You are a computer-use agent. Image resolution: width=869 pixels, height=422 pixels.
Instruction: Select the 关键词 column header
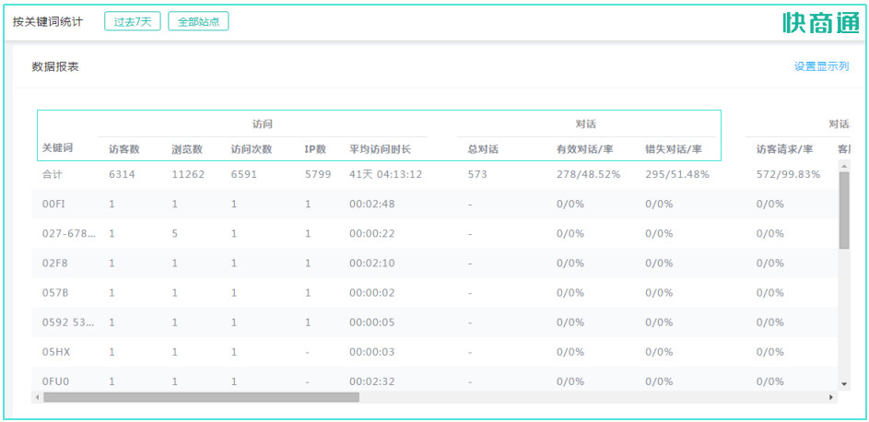pos(57,148)
